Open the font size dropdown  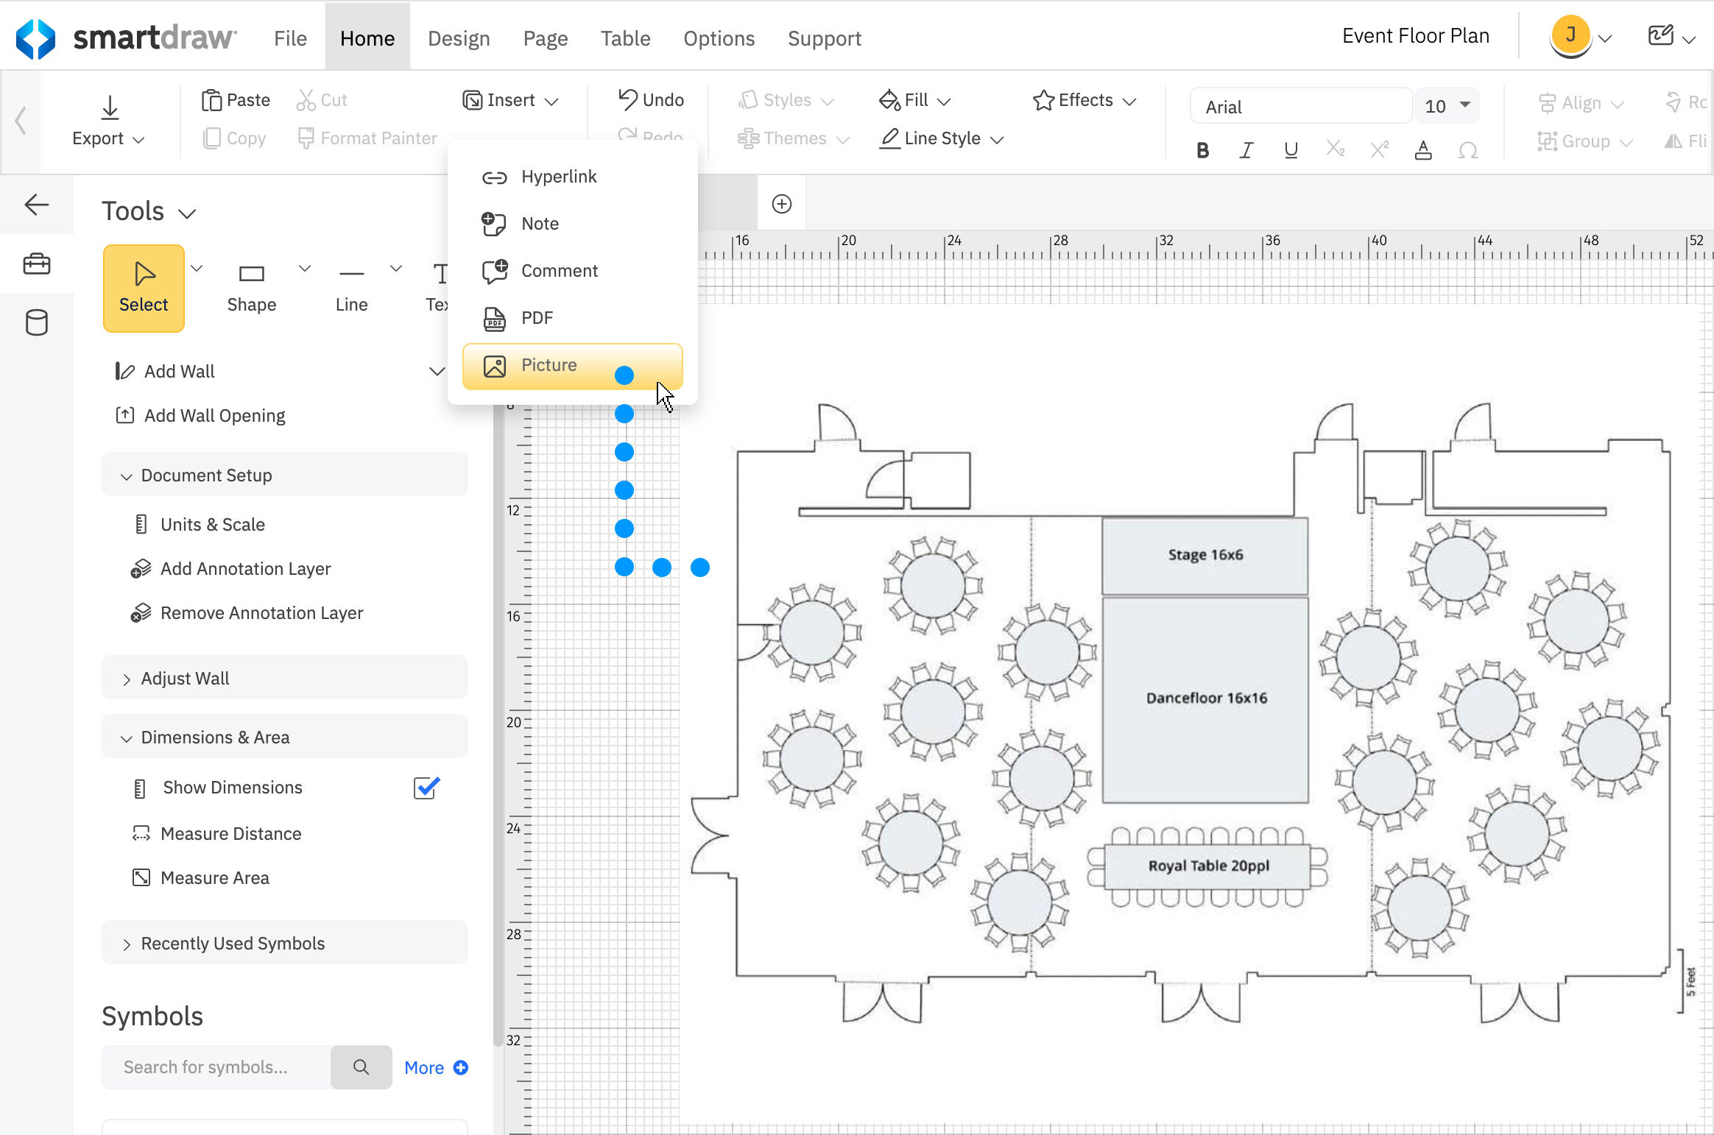1445,105
